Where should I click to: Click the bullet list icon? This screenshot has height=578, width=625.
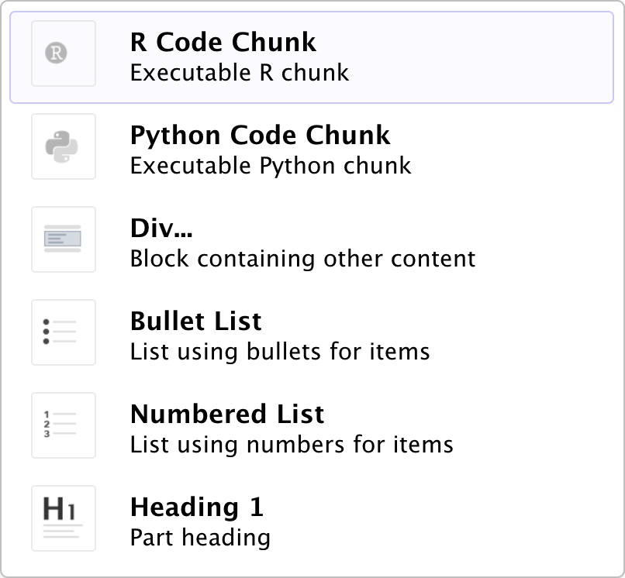pos(63,332)
